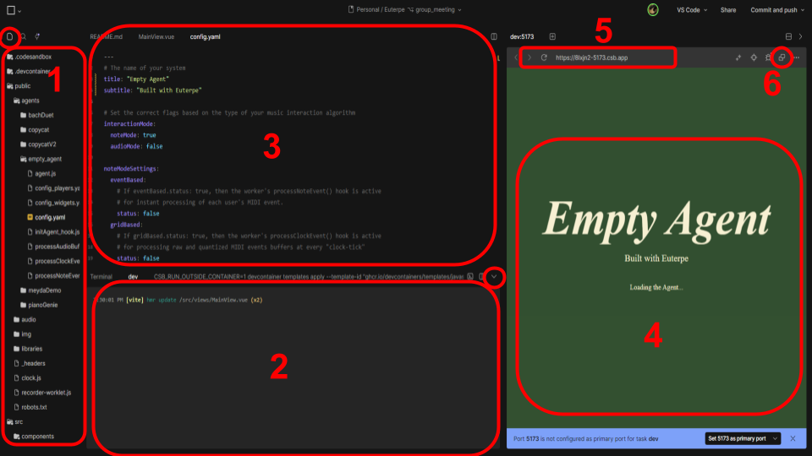Open the VS Code dropdown

[x=689, y=10]
